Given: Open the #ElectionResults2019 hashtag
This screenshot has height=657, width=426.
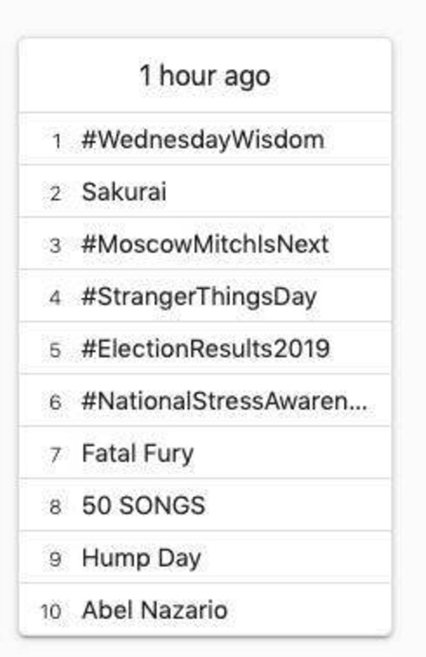Looking at the screenshot, I should click(206, 349).
